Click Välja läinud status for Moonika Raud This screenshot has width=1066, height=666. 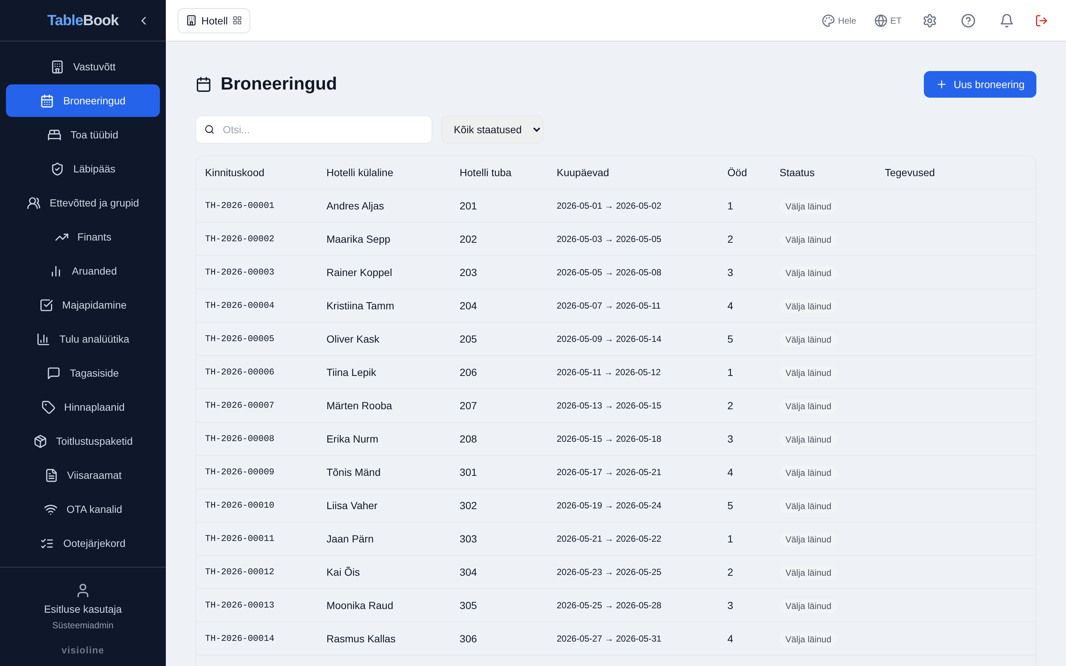pos(808,606)
